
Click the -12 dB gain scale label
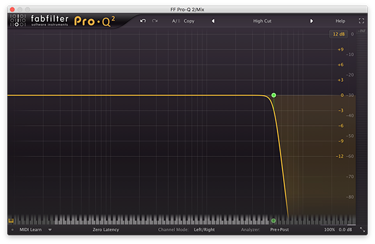point(339,156)
